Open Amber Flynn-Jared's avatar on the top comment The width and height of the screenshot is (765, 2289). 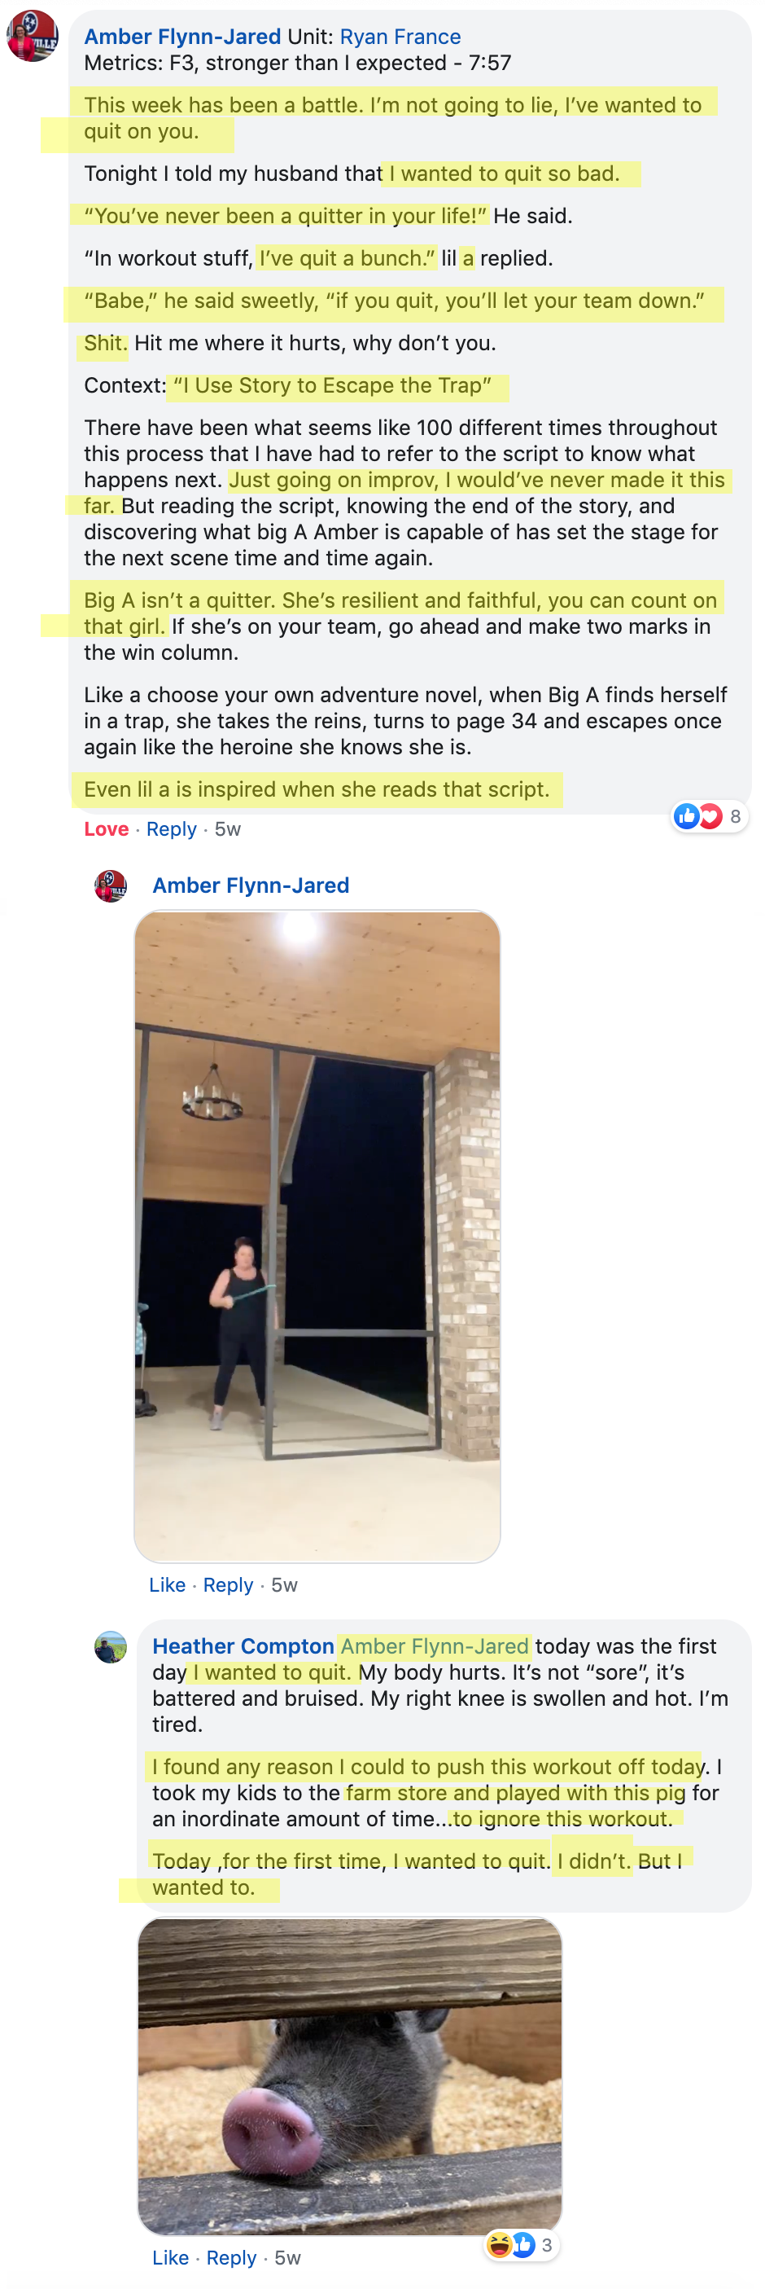(32, 37)
